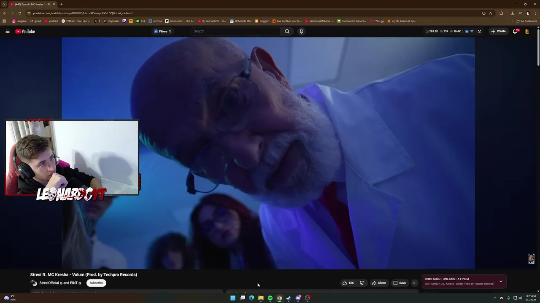This screenshot has width=540, height=303.
Task: Open File Explorer from the taskbar
Action: tap(261, 298)
